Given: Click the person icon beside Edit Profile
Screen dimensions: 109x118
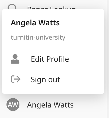Looking at the screenshot, I should (15, 59).
